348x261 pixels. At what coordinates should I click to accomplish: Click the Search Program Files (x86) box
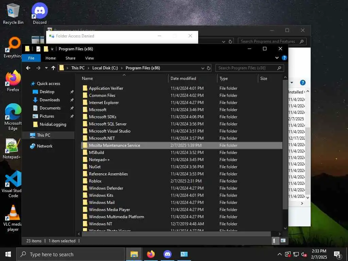coord(249,68)
